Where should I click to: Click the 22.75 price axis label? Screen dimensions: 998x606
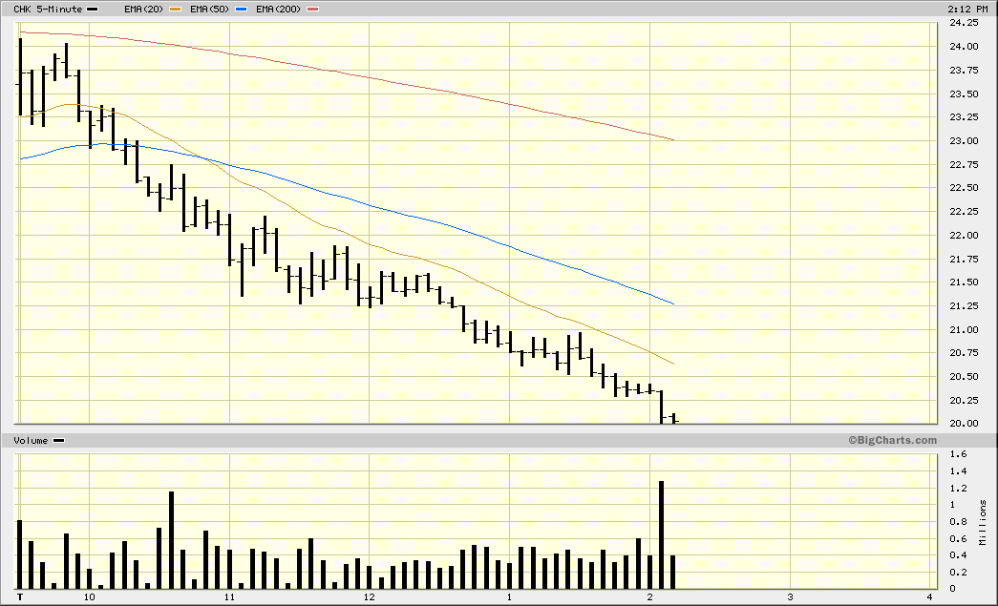pyautogui.click(x=964, y=165)
